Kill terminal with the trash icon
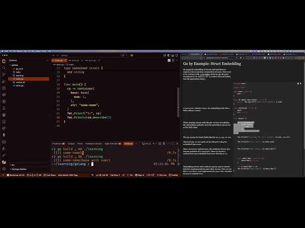Image resolution: width=305 pixels, height=228 pixels. [x=164, y=143]
